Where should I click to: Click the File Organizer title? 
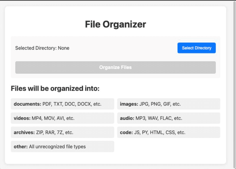click(115, 24)
